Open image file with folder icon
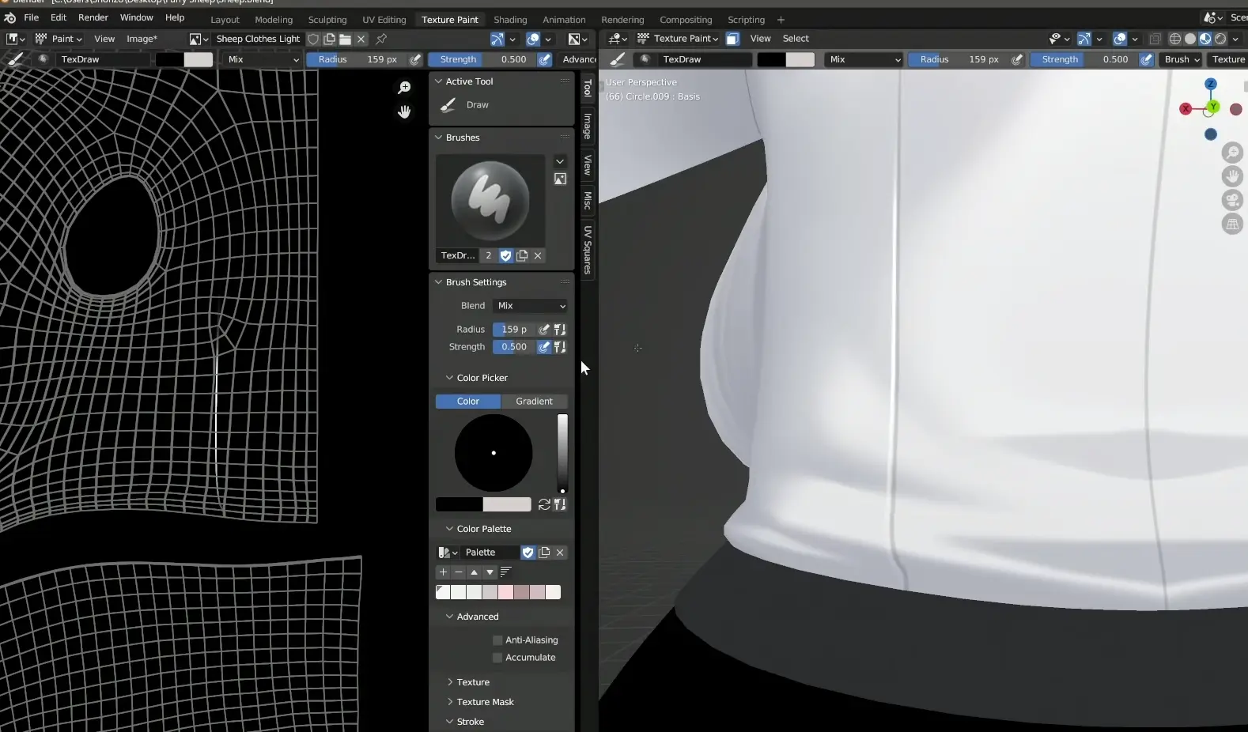 coord(346,39)
